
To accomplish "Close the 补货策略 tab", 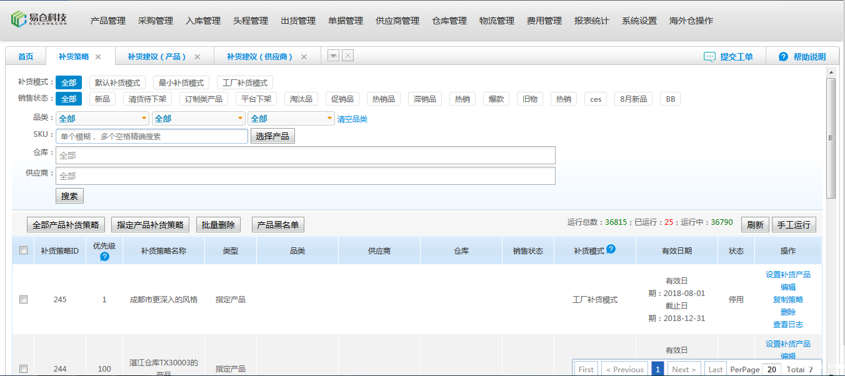I will [98, 57].
